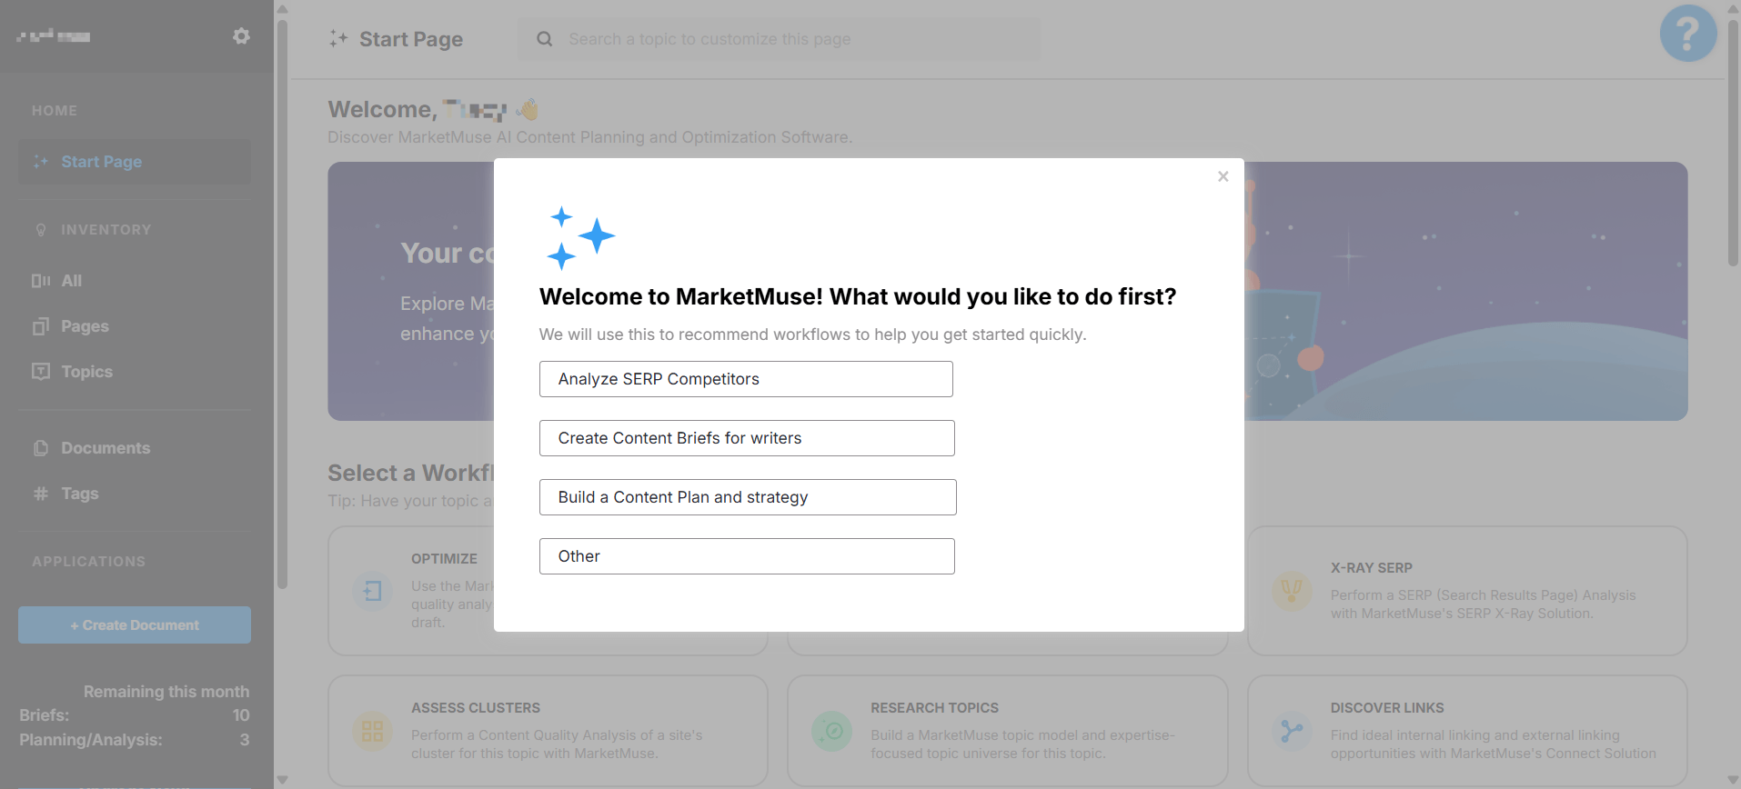Go to Pages in sidebar

pos(85,326)
